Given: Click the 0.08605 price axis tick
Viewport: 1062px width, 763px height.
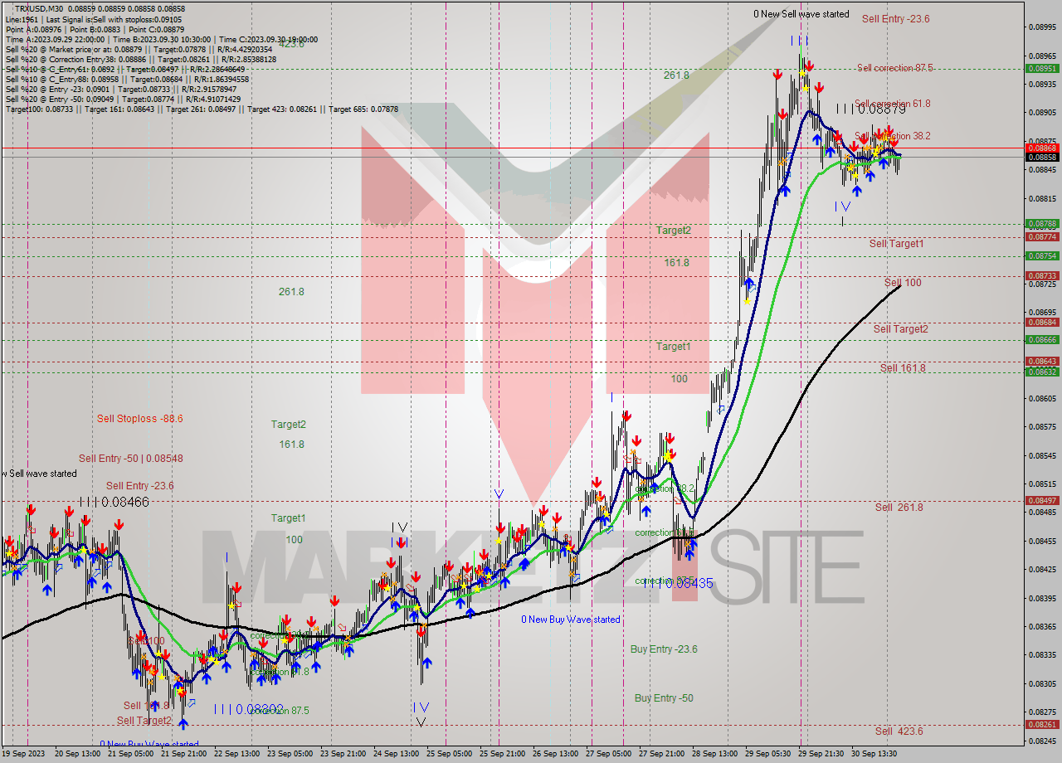Looking at the screenshot, I should pos(1042,398).
